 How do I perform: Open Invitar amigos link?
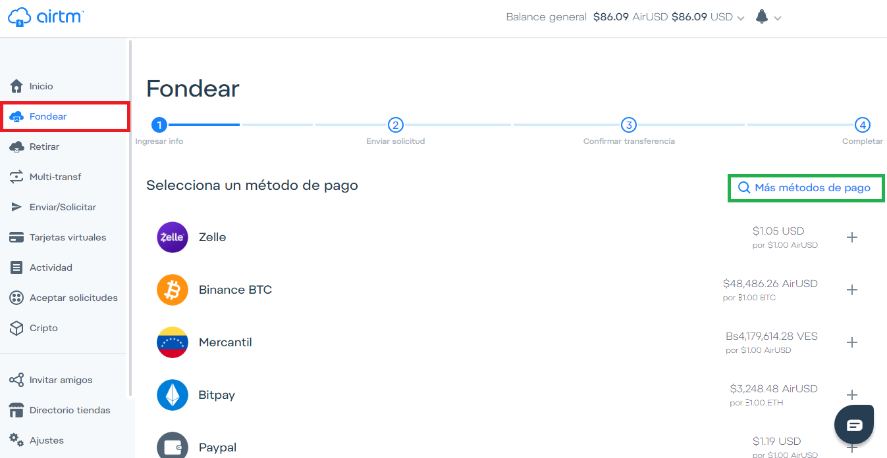(61, 380)
